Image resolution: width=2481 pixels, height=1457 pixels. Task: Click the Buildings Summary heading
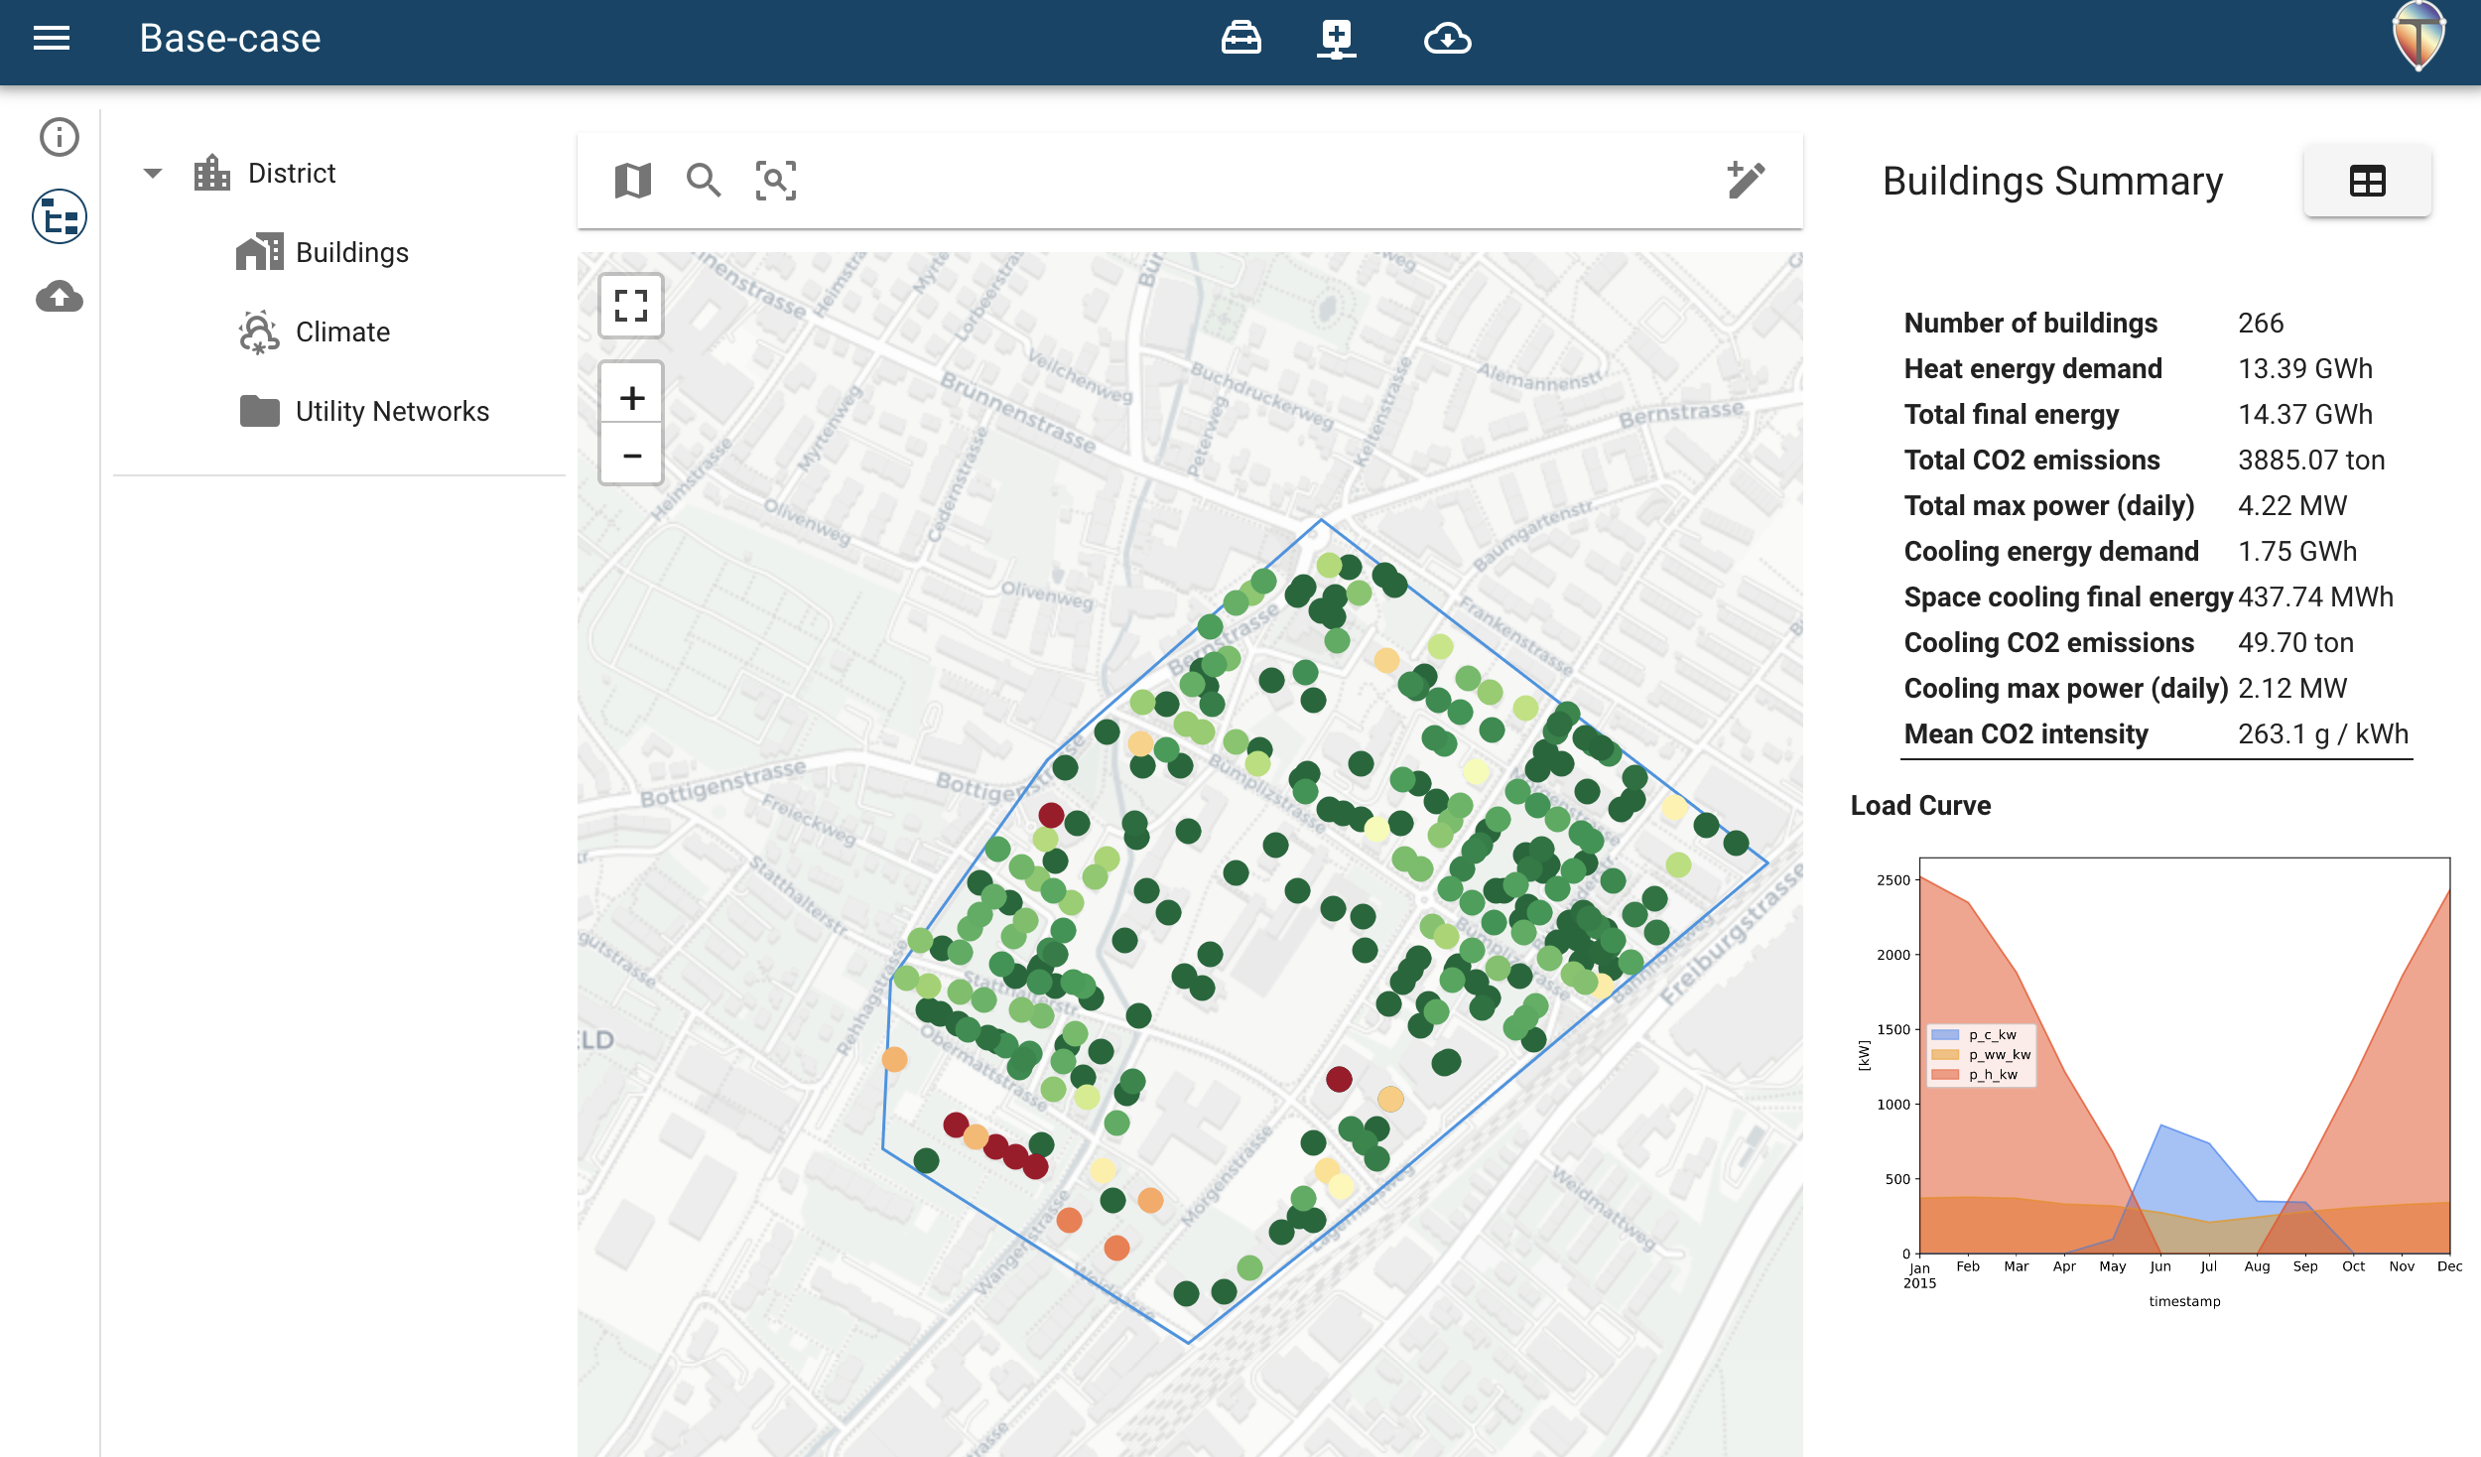point(2052,181)
